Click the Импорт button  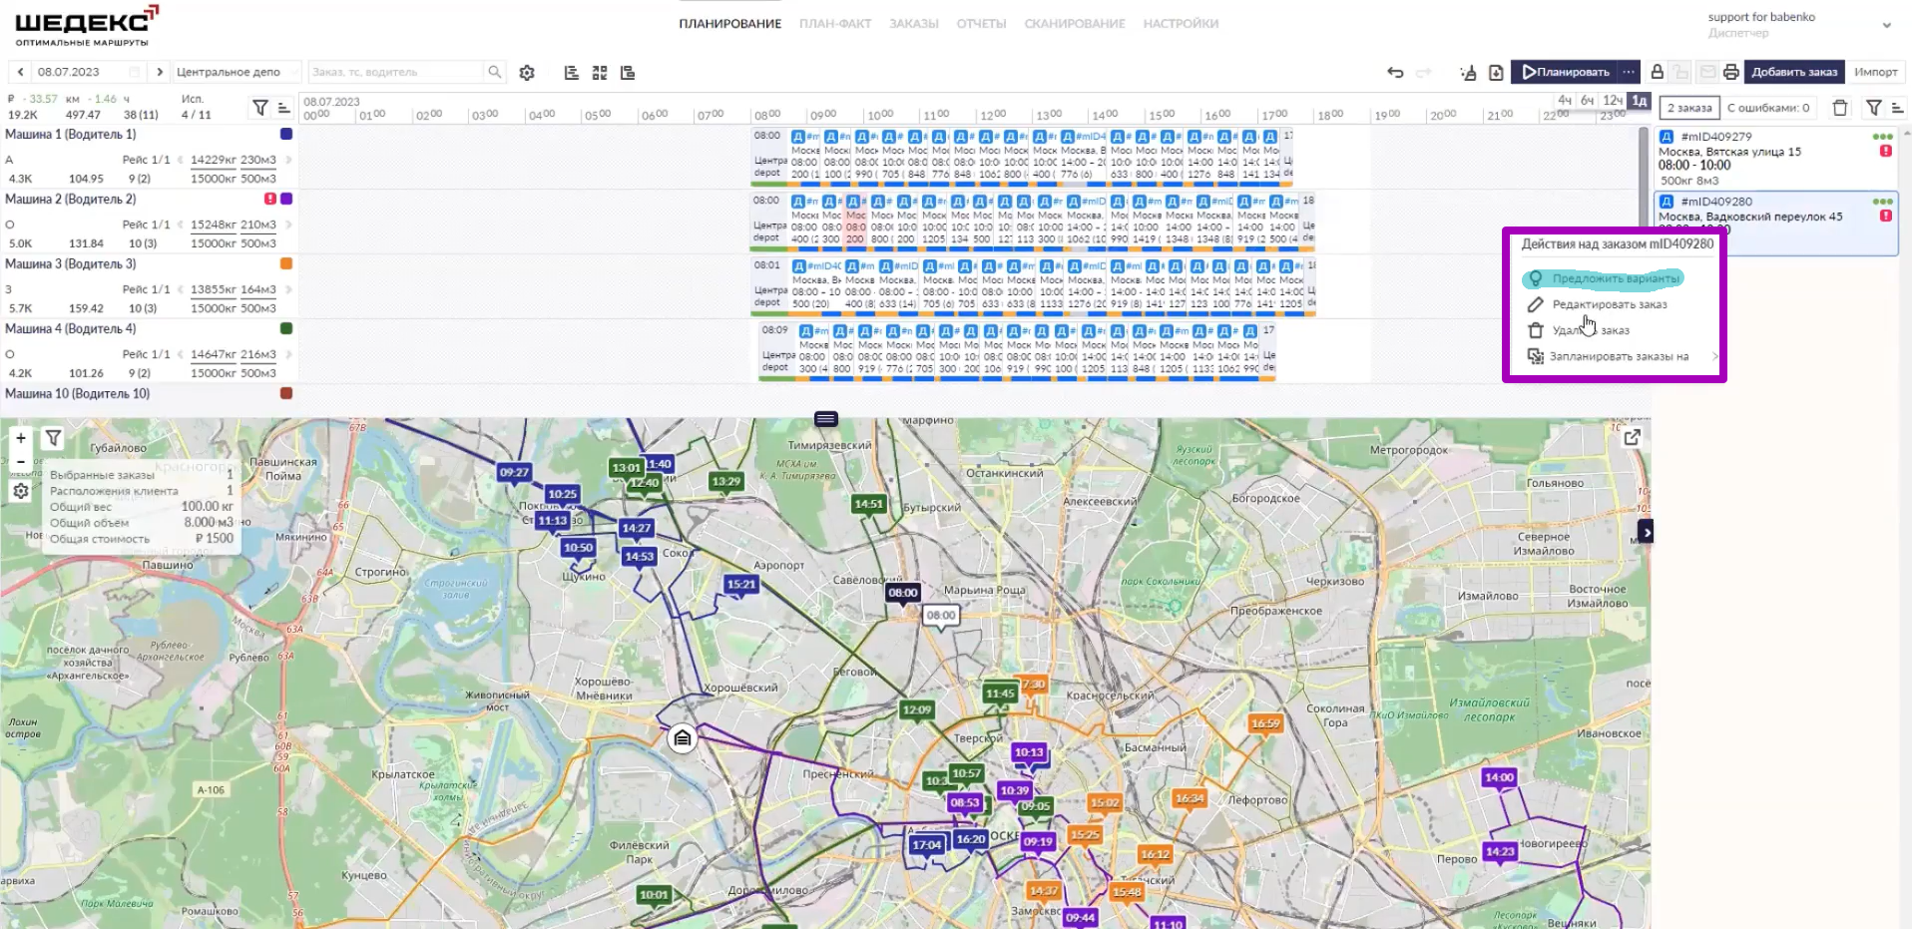click(1875, 72)
